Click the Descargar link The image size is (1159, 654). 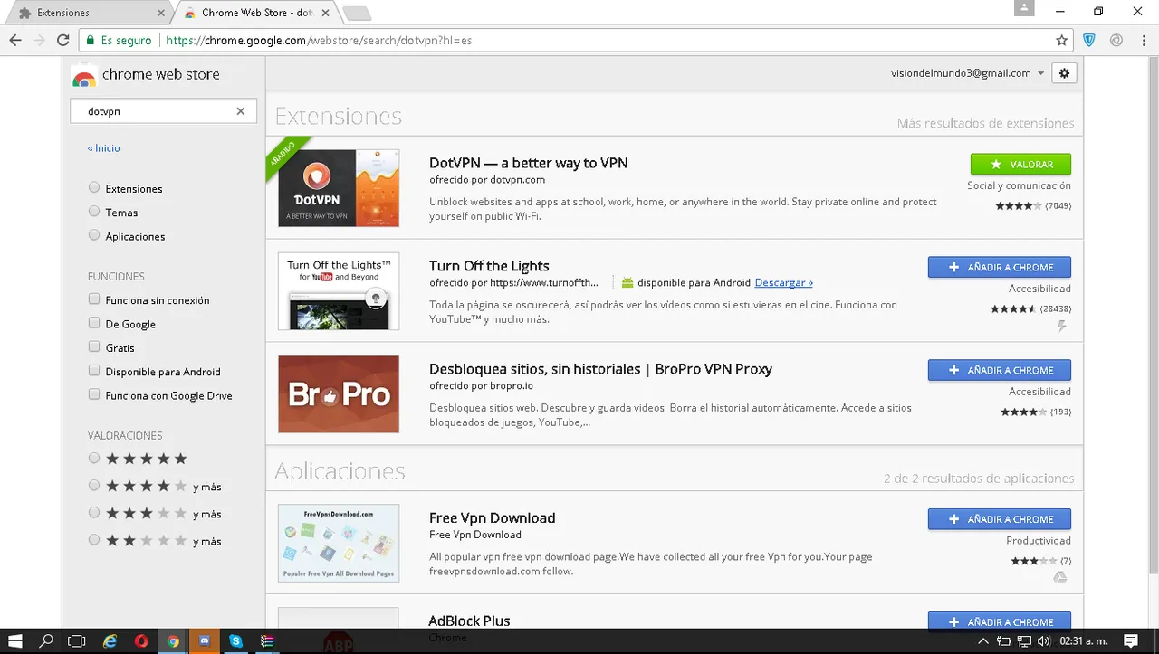783,282
